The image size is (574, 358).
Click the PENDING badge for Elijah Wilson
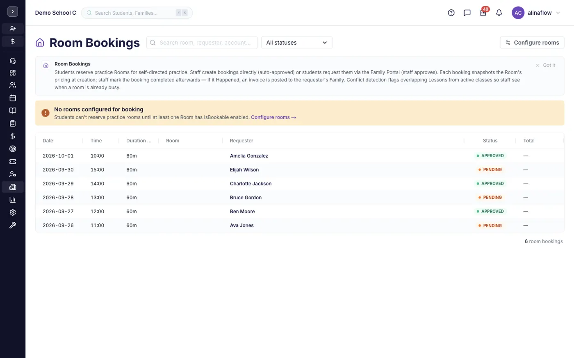[490, 169]
